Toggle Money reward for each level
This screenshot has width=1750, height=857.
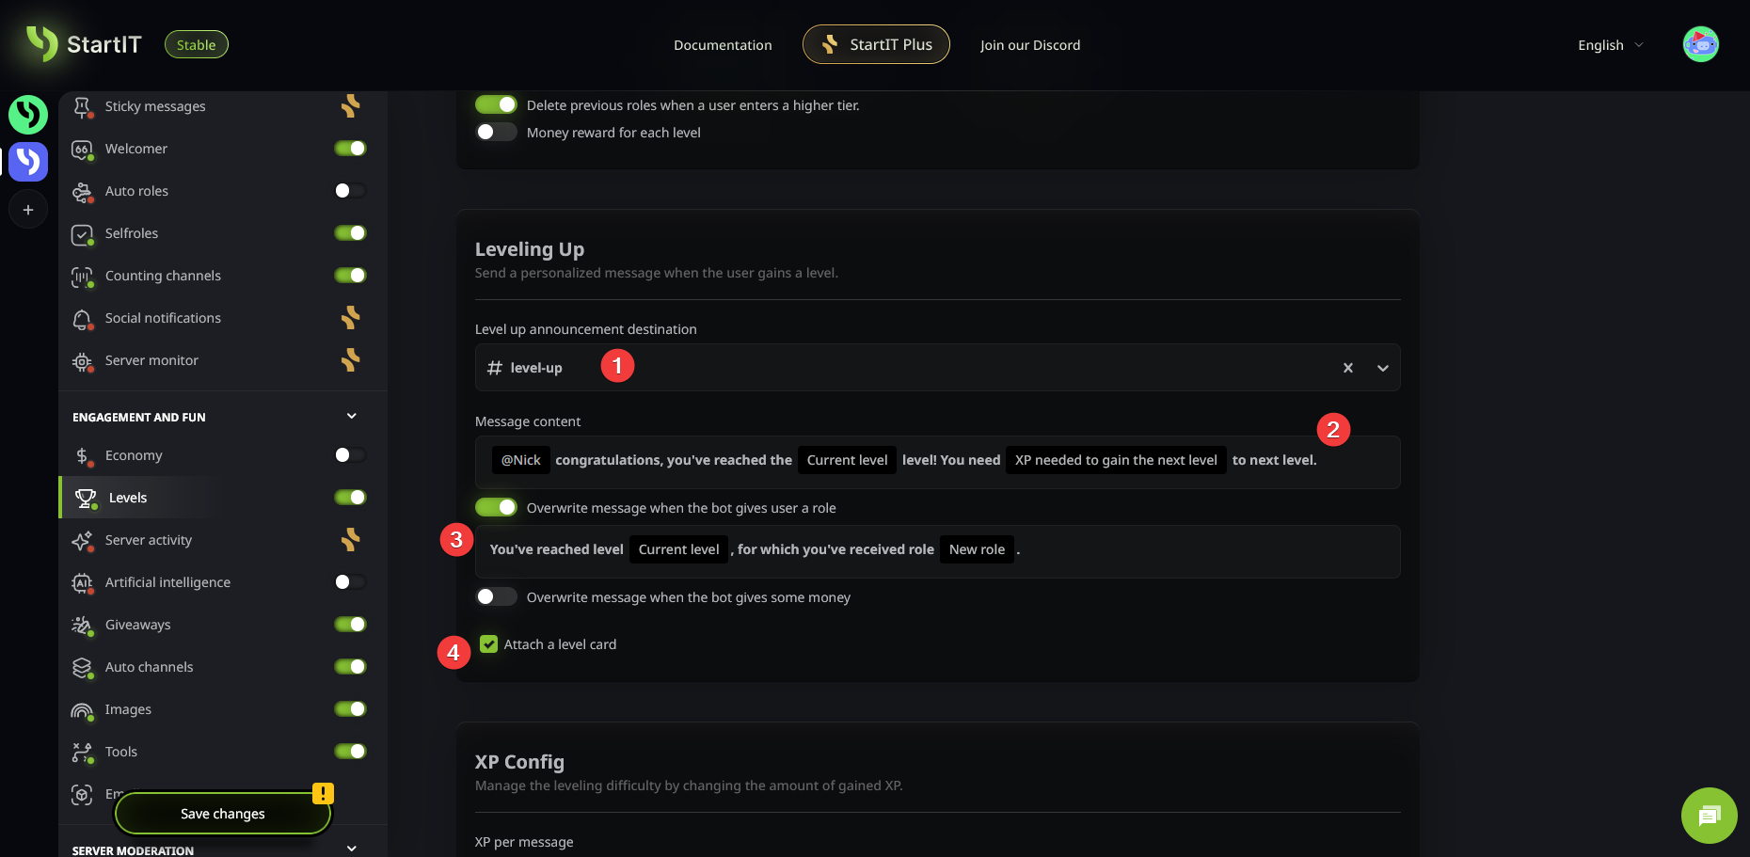496,133
